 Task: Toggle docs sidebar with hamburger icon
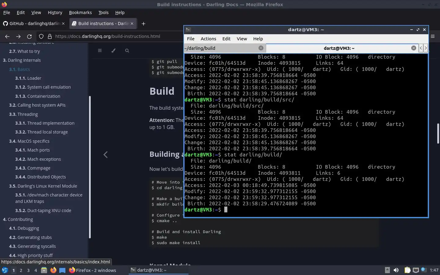coord(100,50)
